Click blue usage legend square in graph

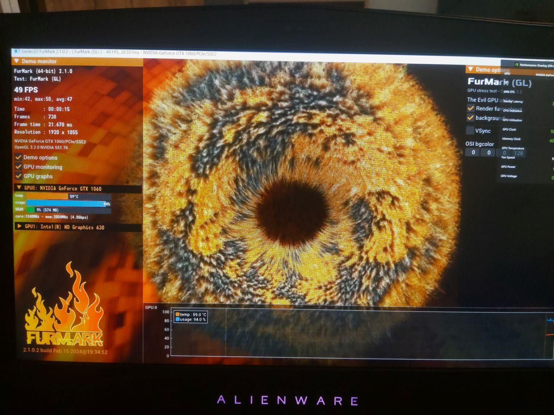(178, 319)
